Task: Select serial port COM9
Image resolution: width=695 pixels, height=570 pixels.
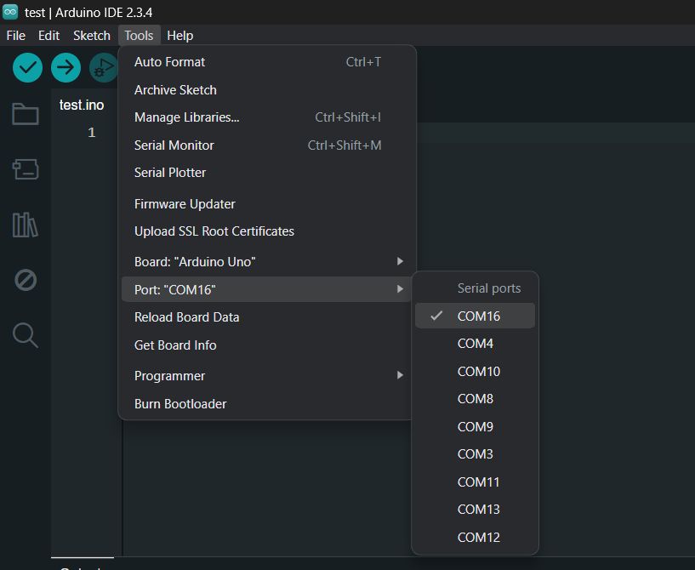Action: (x=475, y=427)
